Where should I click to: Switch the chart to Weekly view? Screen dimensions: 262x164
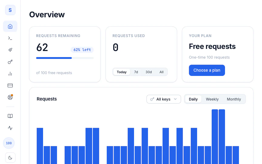click(212, 99)
